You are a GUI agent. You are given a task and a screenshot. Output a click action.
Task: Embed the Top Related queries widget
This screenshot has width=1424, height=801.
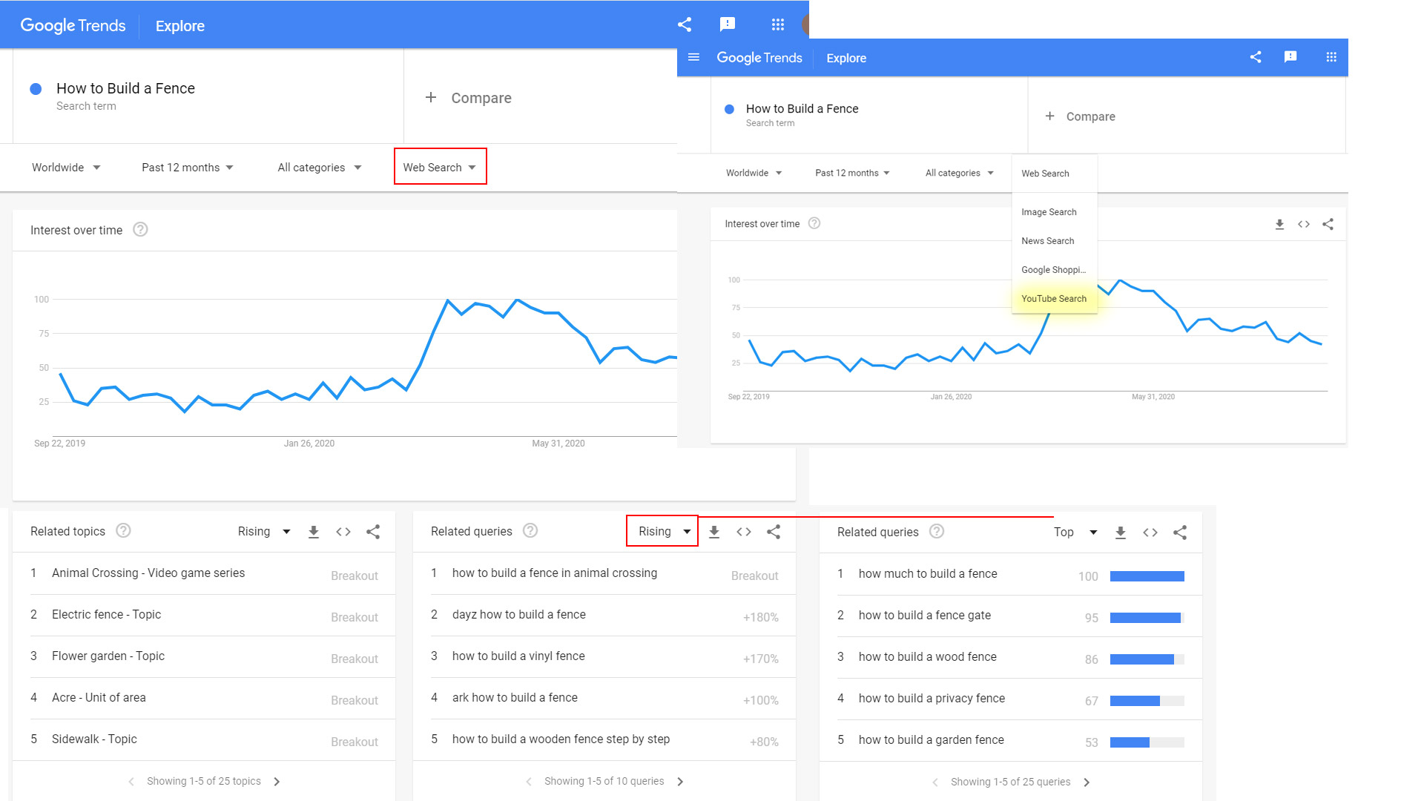[1150, 533]
